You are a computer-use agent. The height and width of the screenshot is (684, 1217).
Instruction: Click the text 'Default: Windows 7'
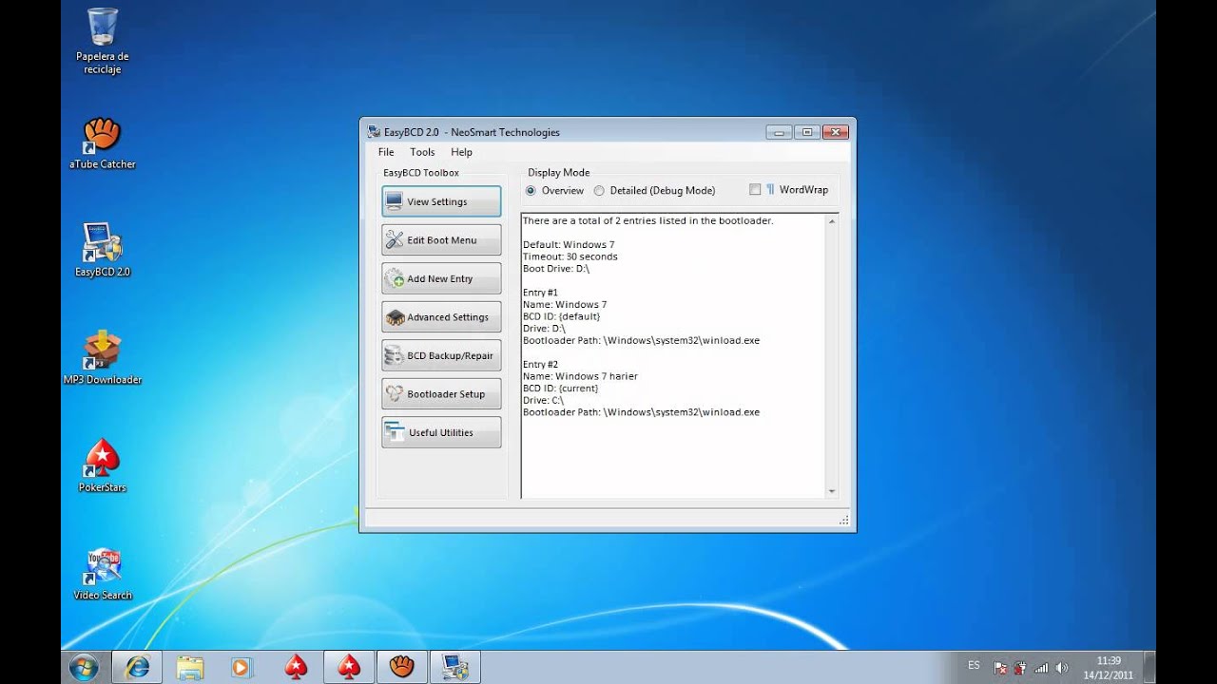tap(569, 245)
